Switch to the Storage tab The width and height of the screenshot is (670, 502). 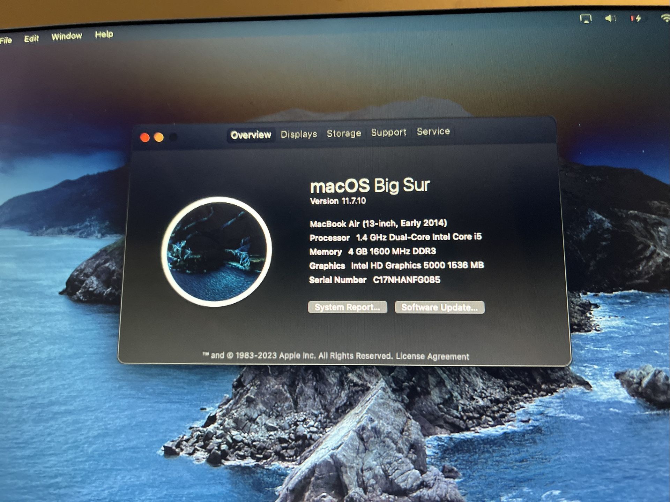[x=344, y=133]
